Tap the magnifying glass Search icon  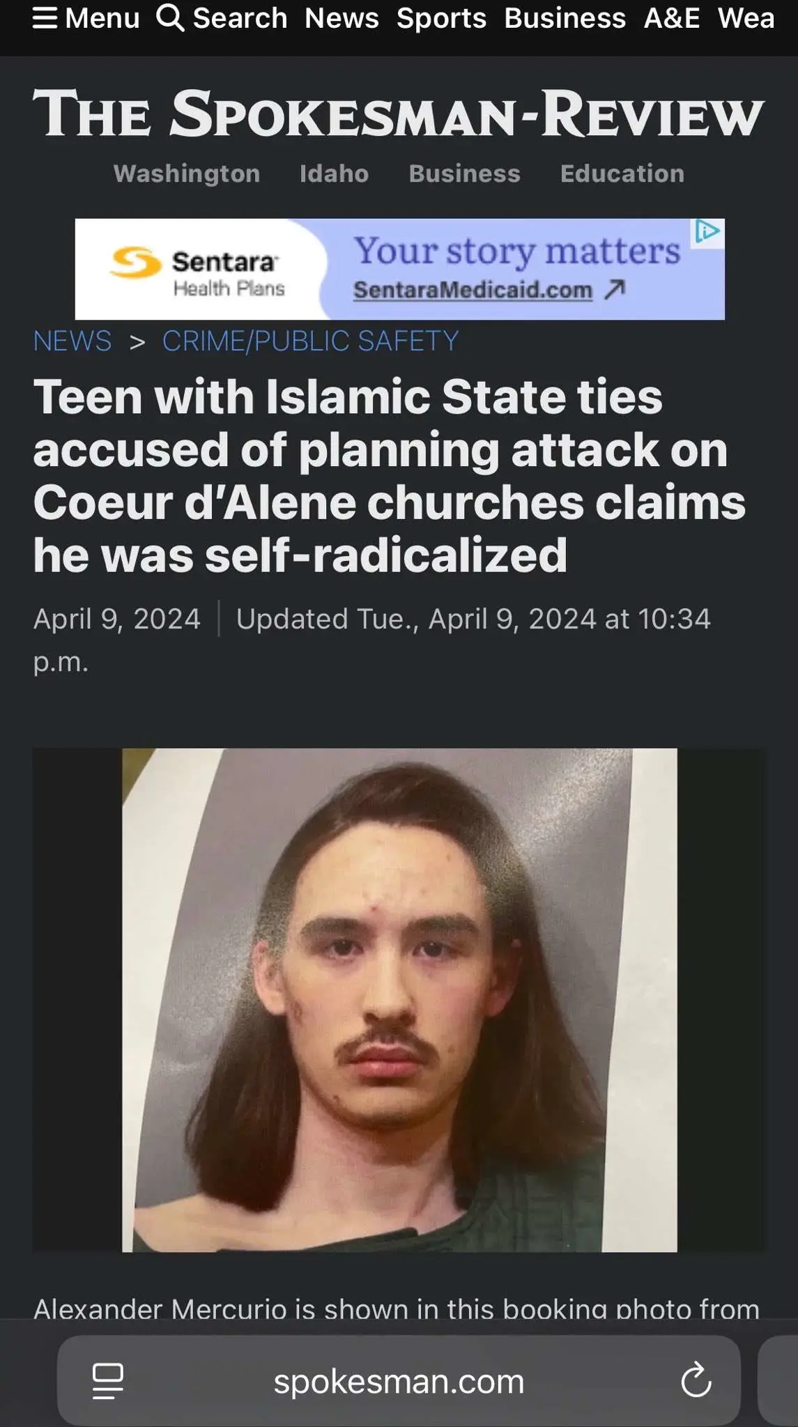[170, 17]
